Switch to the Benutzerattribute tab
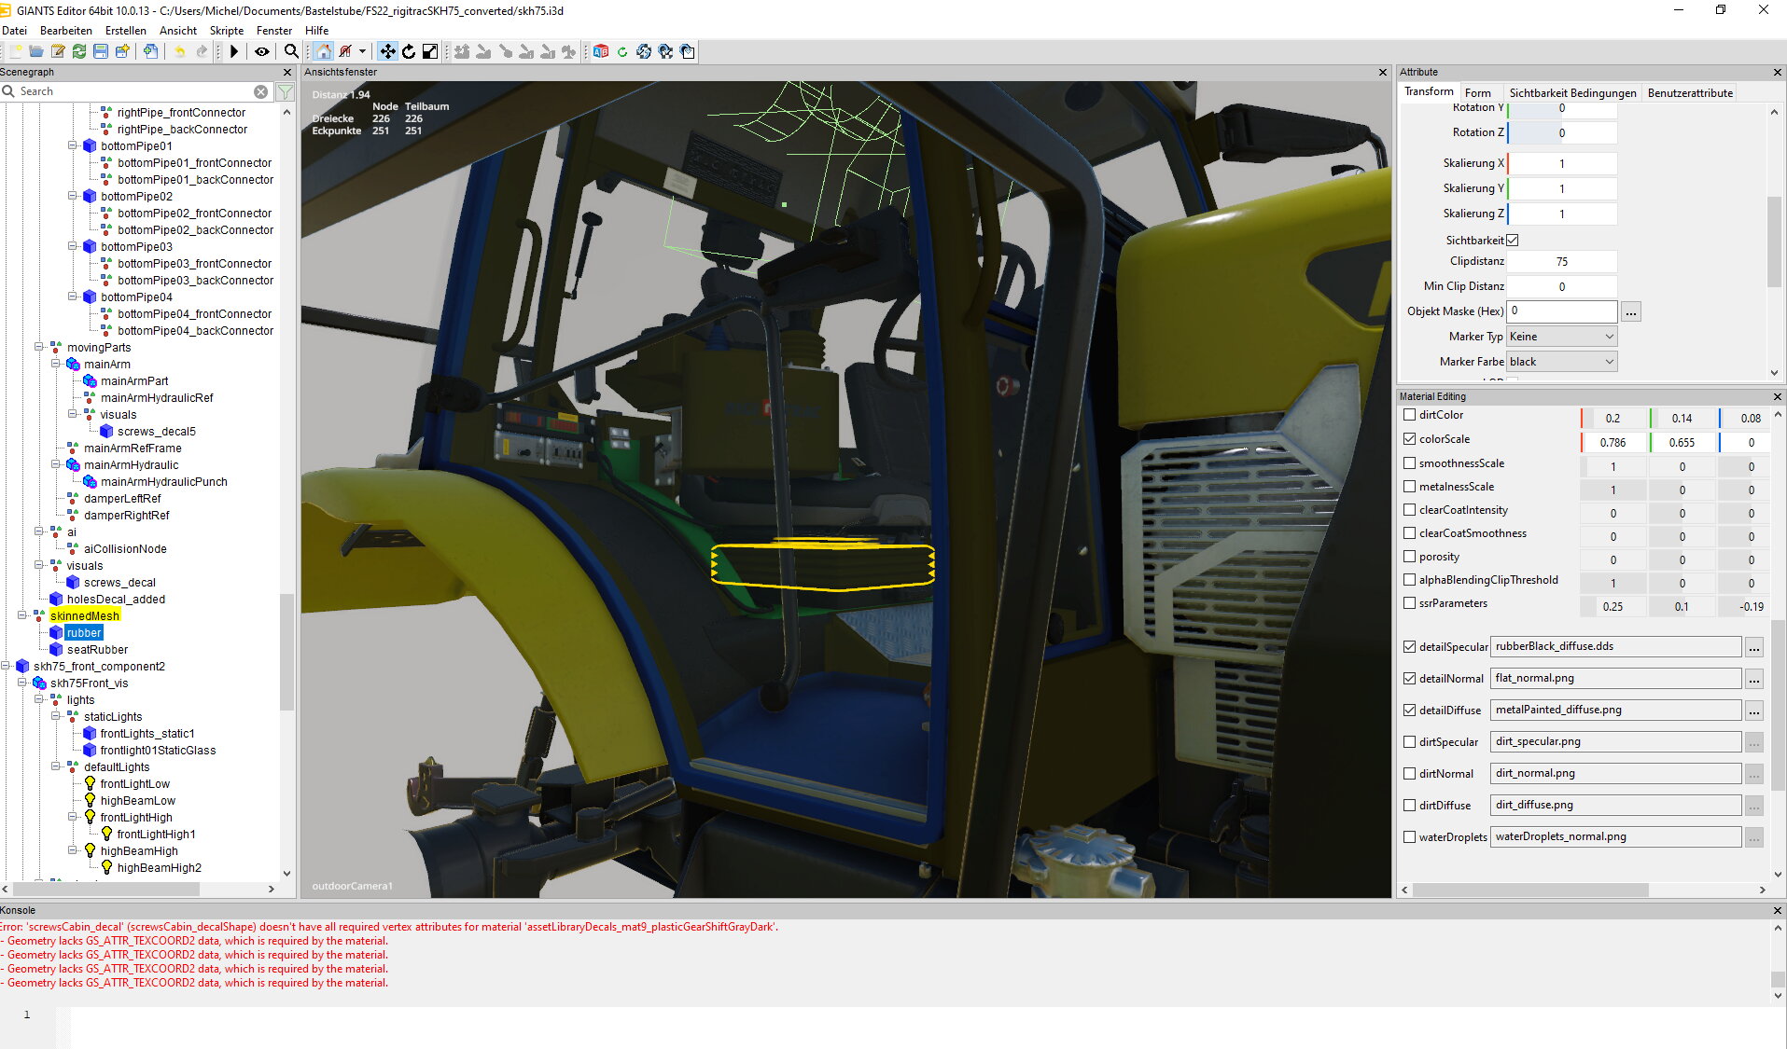The height and width of the screenshot is (1049, 1787). (x=1690, y=92)
